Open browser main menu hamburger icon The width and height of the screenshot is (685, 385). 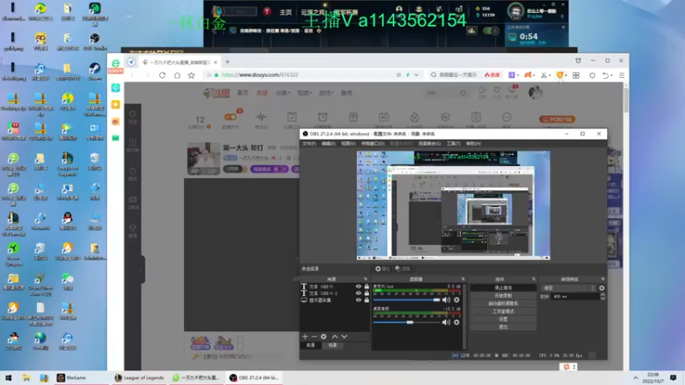coord(622,75)
